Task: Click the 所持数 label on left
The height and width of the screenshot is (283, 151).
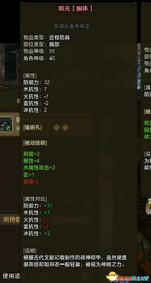Action: point(12,219)
